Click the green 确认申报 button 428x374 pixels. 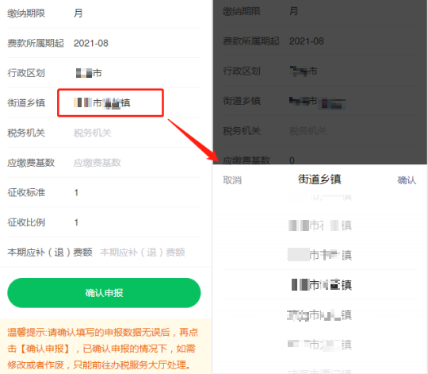(104, 293)
